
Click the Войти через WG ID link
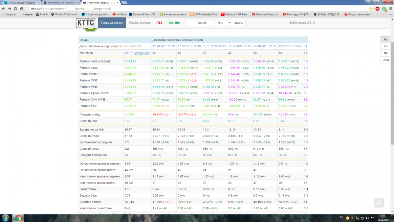click(302, 23)
